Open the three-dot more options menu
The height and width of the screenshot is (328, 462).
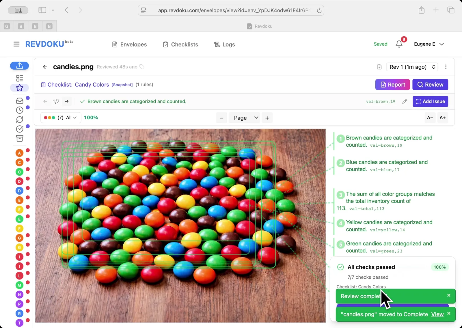(x=446, y=67)
